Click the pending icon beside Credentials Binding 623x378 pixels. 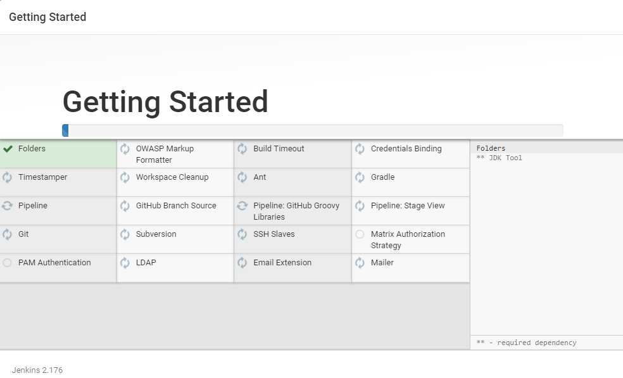click(x=360, y=149)
